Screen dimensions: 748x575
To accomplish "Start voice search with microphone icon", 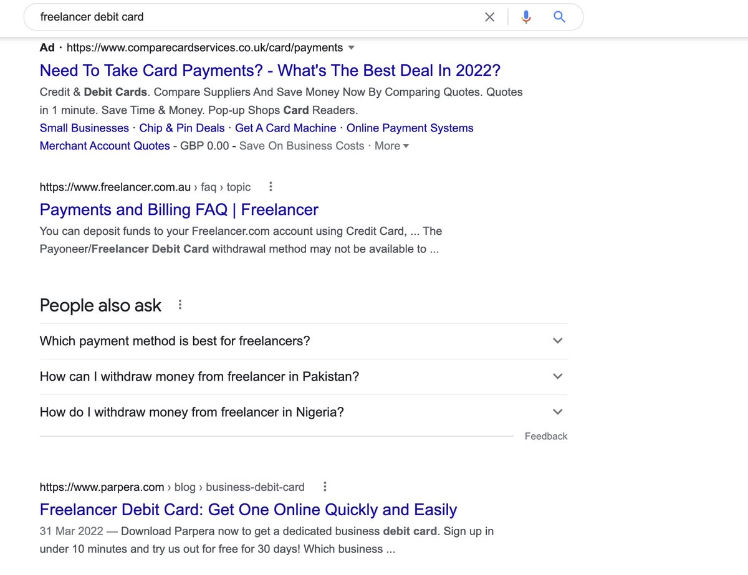I will [526, 17].
